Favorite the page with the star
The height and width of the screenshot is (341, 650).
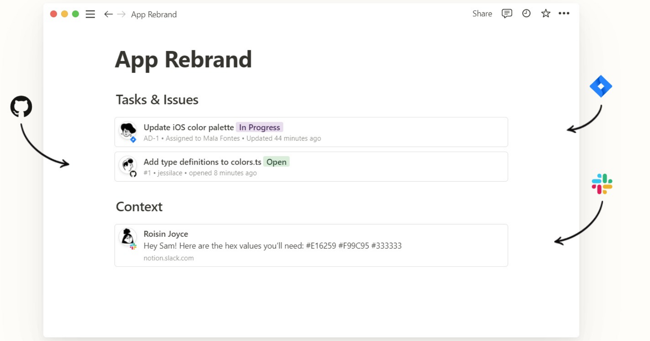coord(546,13)
